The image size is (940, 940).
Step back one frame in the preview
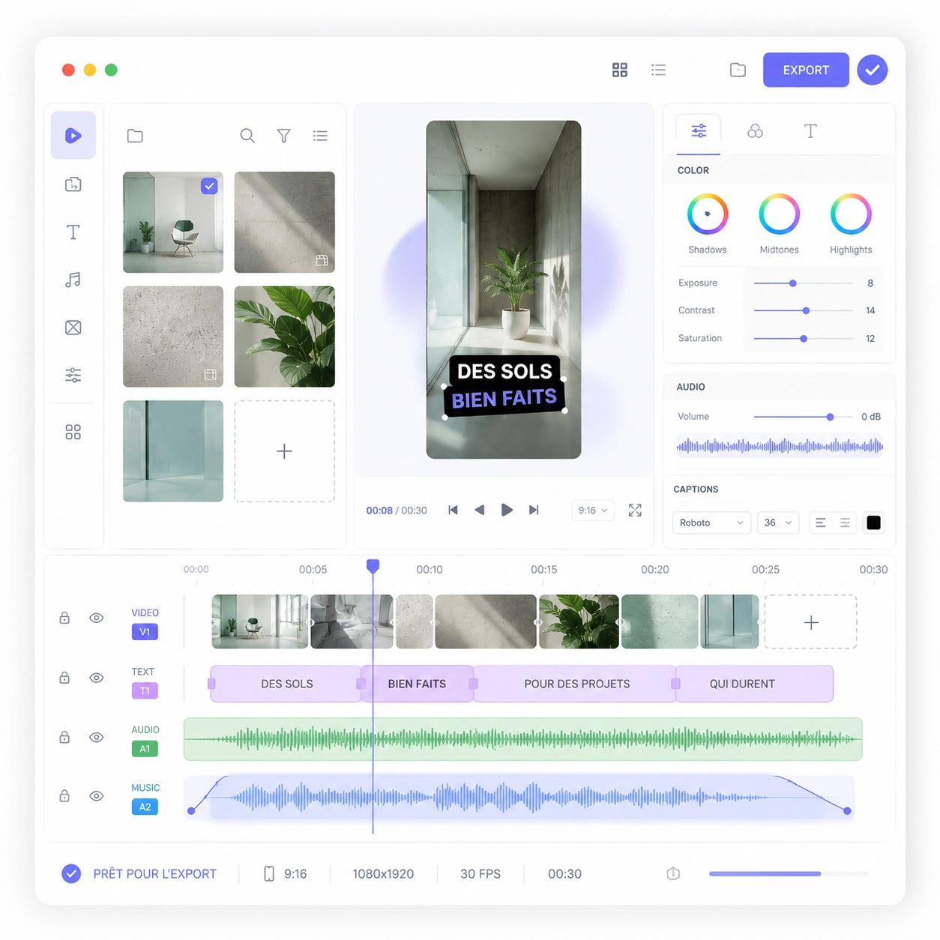pyautogui.click(x=480, y=510)
